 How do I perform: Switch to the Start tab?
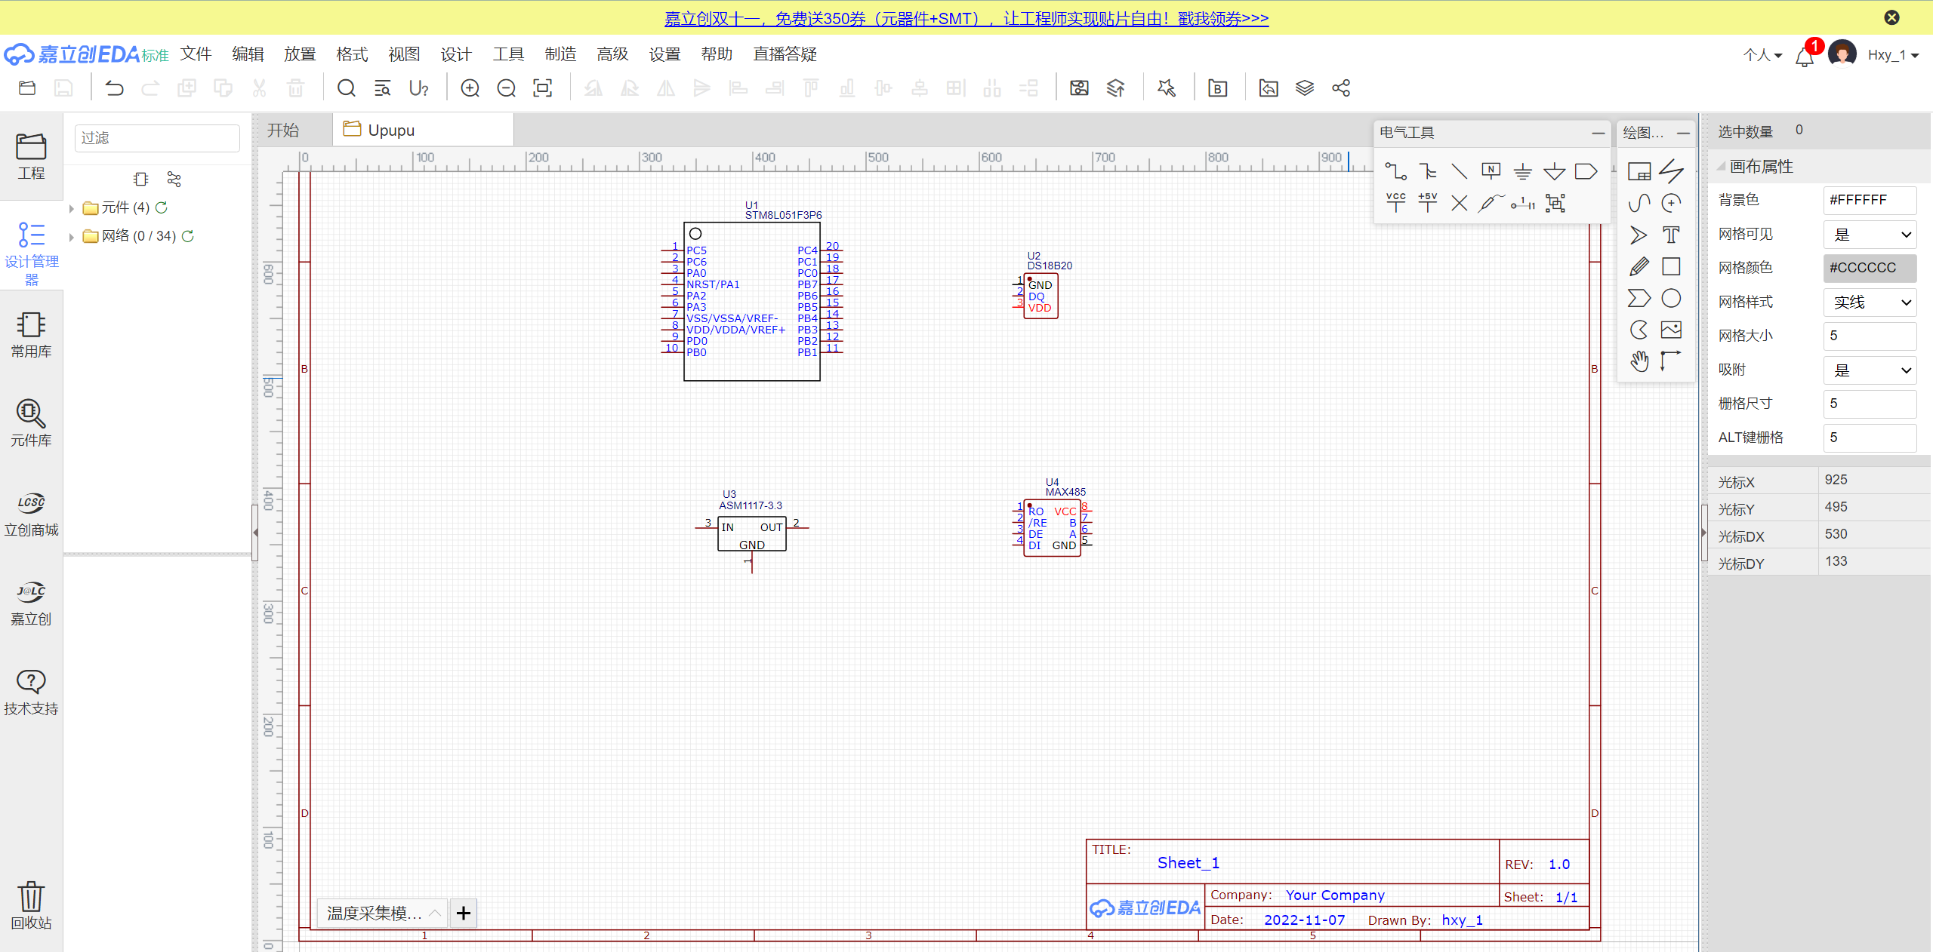[284, 131]
